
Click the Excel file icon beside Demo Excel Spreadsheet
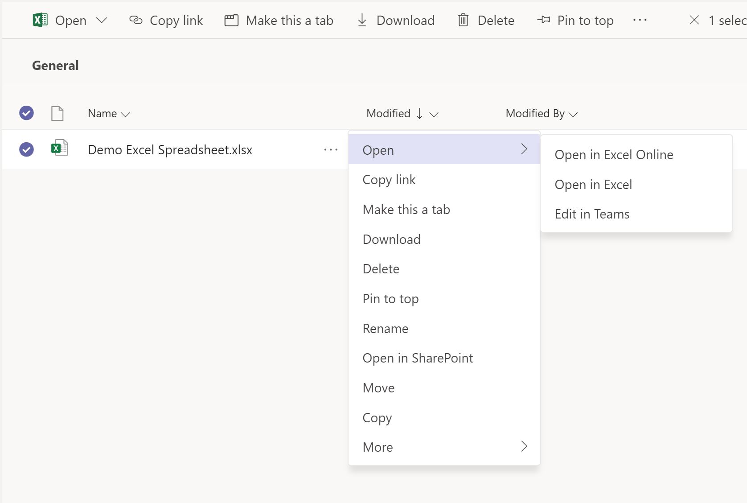click(59, 148)
